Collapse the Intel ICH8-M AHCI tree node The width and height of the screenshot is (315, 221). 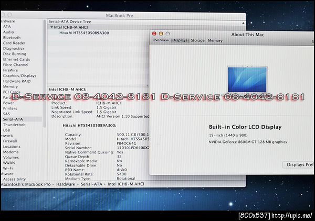[x=51, y=27]
